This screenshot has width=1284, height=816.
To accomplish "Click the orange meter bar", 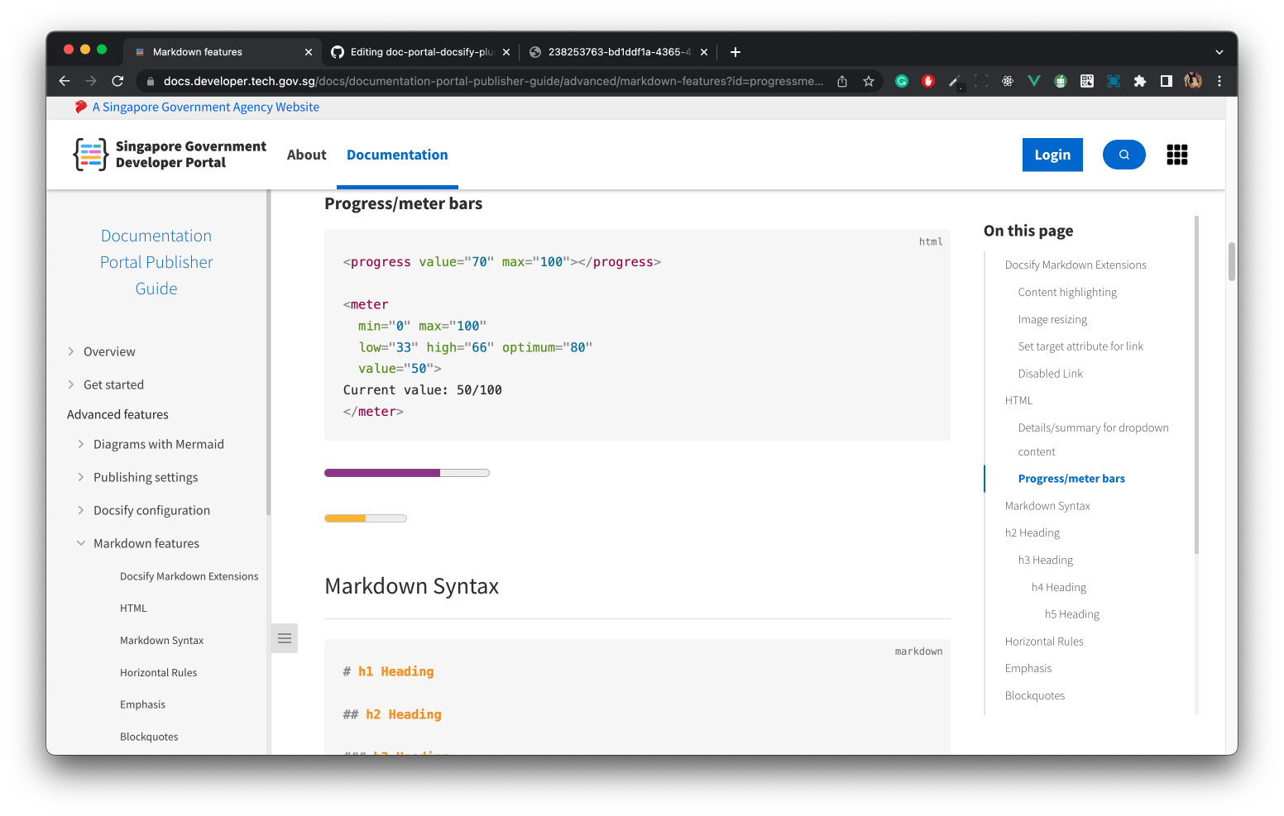I will [366, 518].
